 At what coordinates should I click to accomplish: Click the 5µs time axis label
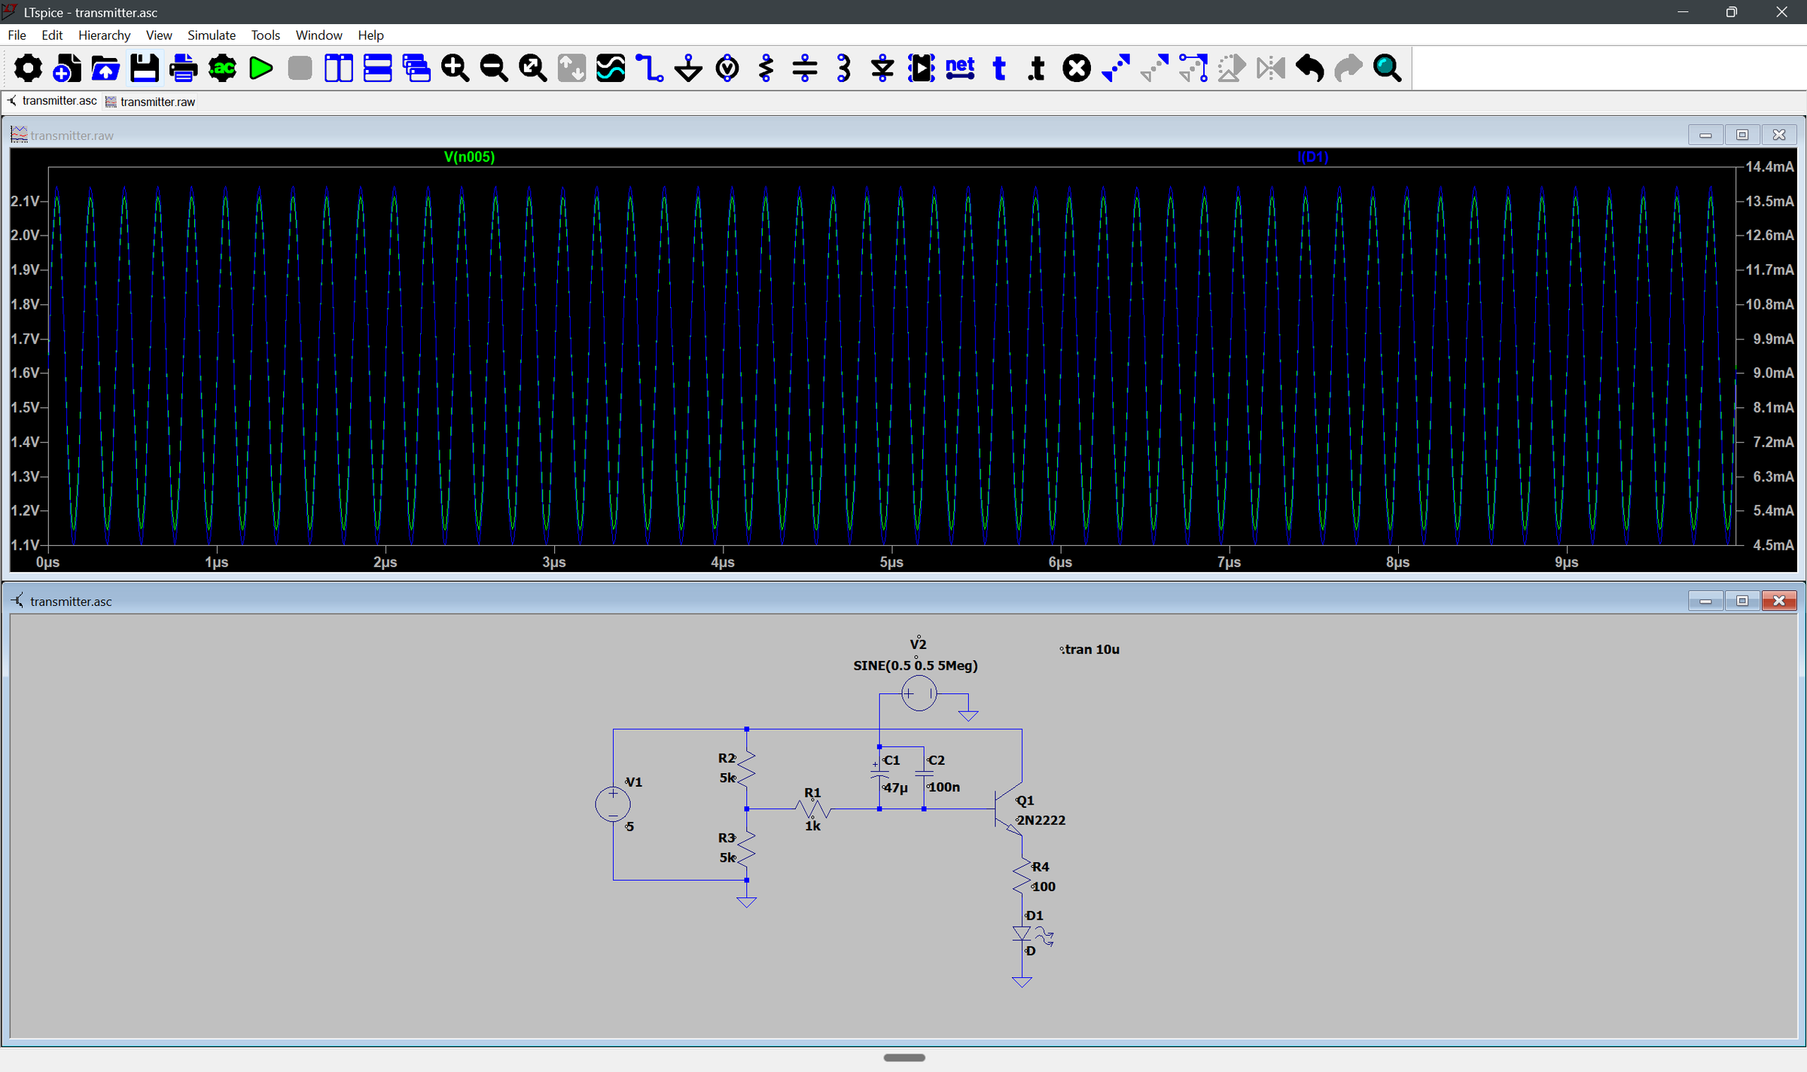point(891,562)
